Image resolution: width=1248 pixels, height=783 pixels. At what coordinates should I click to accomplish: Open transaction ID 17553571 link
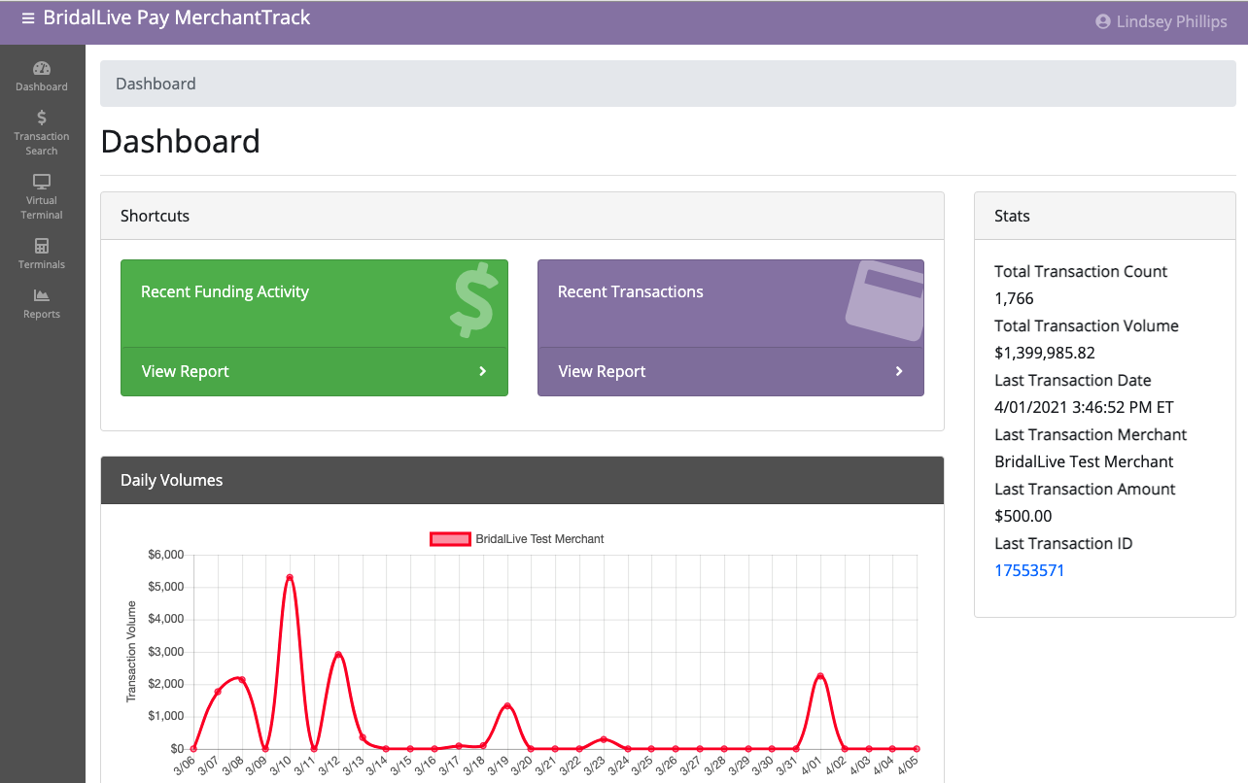pyautogui.click(x=1029, y=570)
